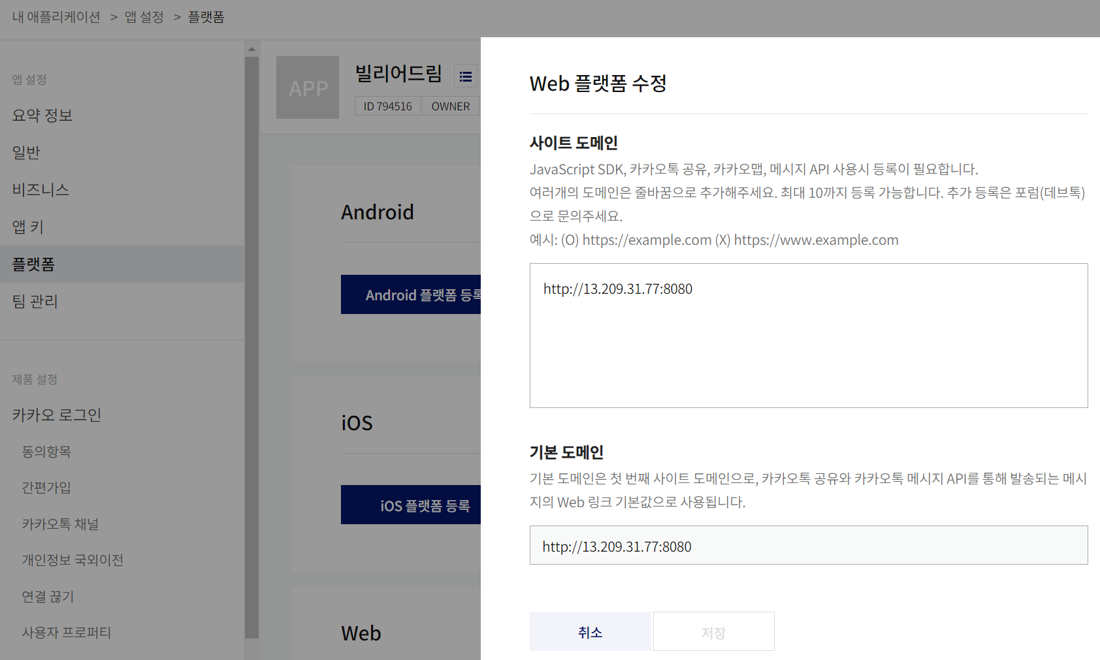Viewport: 1100px width, 660px height.
Task: Click the 빌리어드림 app title
Action: pyautogui.click(x=398, y=74)
